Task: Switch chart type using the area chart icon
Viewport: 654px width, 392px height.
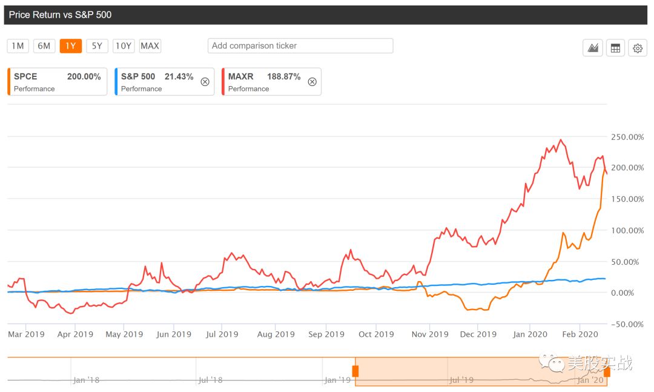Action: click(x=593, y=48)
